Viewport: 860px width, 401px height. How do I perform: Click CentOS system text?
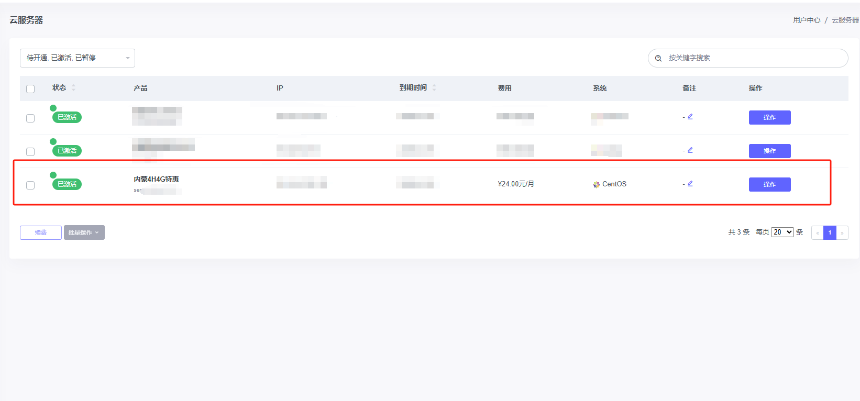click(x=614, y=184)
